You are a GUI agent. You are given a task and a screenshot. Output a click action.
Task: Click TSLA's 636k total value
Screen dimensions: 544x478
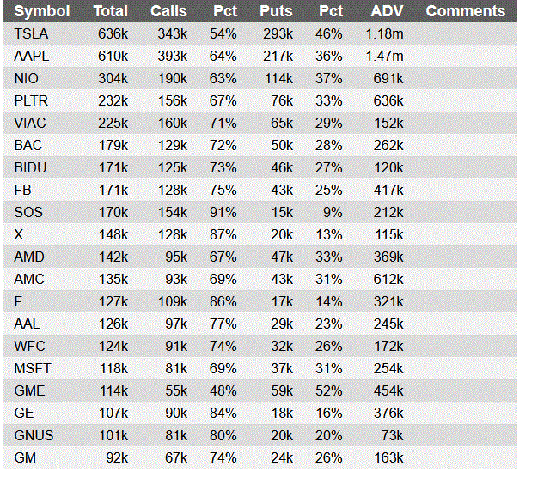point(113,33)
